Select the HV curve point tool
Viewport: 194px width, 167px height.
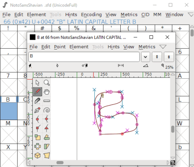(47, 119)
